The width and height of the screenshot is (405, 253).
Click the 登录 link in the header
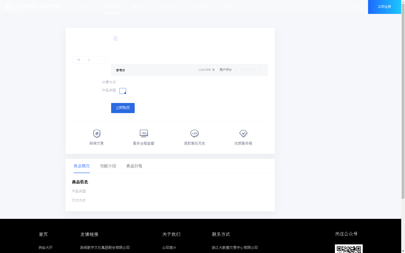pyautogui.click(x=358, y=7)
